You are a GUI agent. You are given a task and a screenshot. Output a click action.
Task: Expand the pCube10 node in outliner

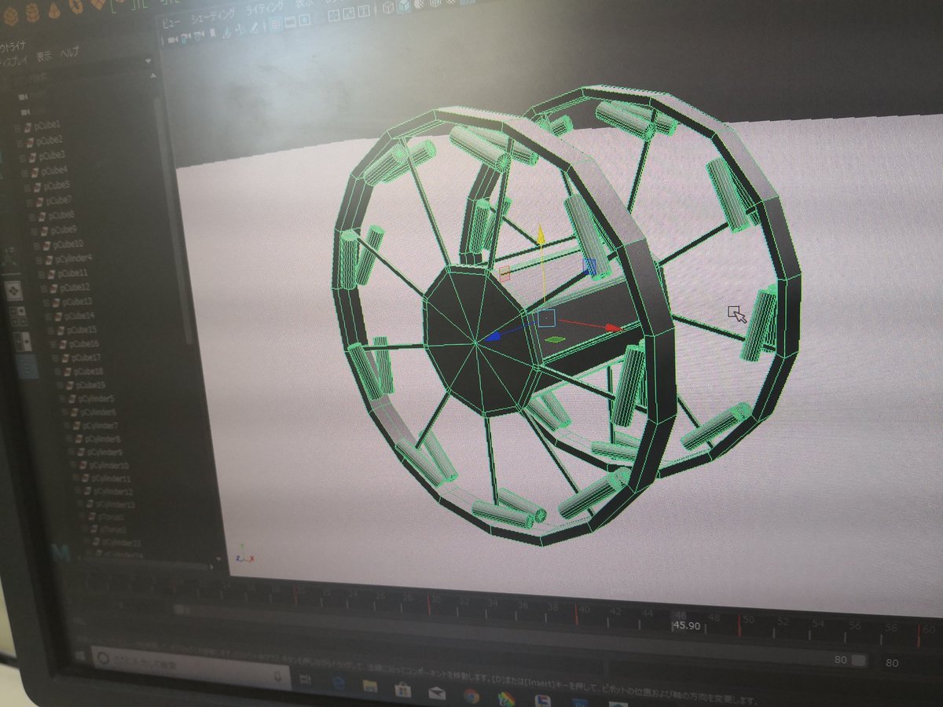pyautogui.click(x=36, y=245)
